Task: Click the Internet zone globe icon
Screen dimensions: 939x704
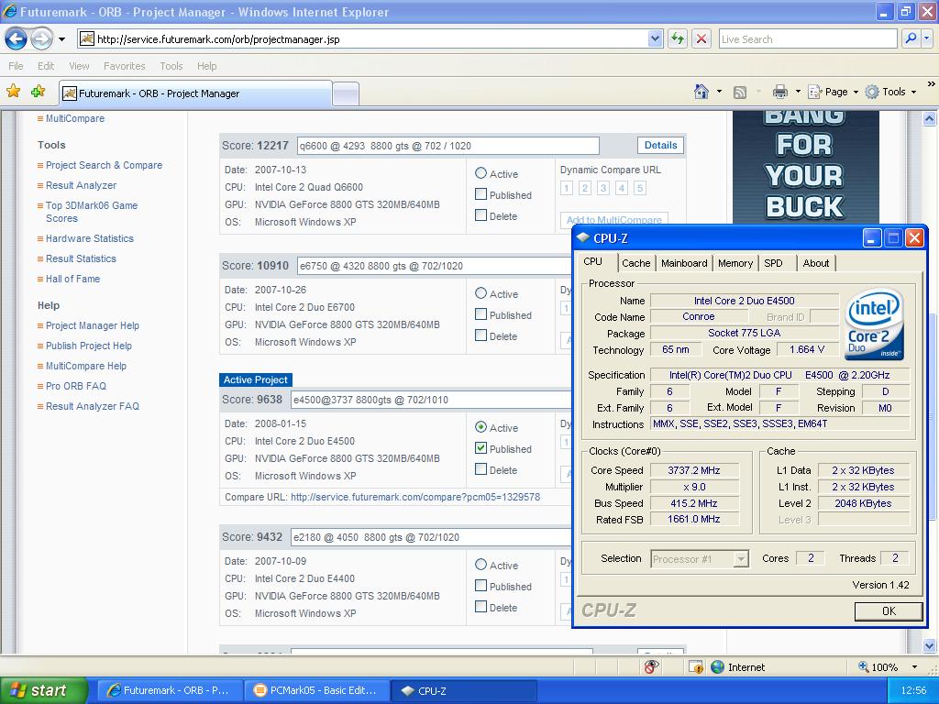Action: click(717, 667)
